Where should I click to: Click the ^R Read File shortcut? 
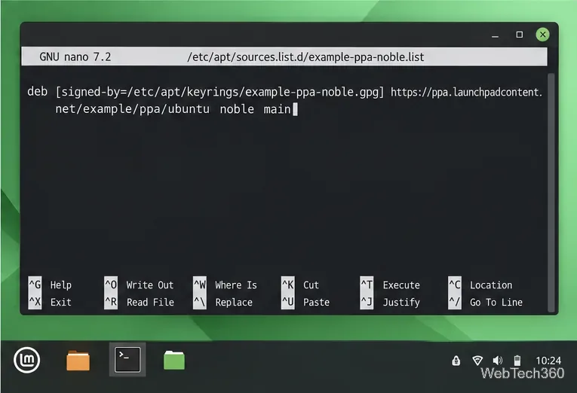pyautogui.click(x=139, y=303)
